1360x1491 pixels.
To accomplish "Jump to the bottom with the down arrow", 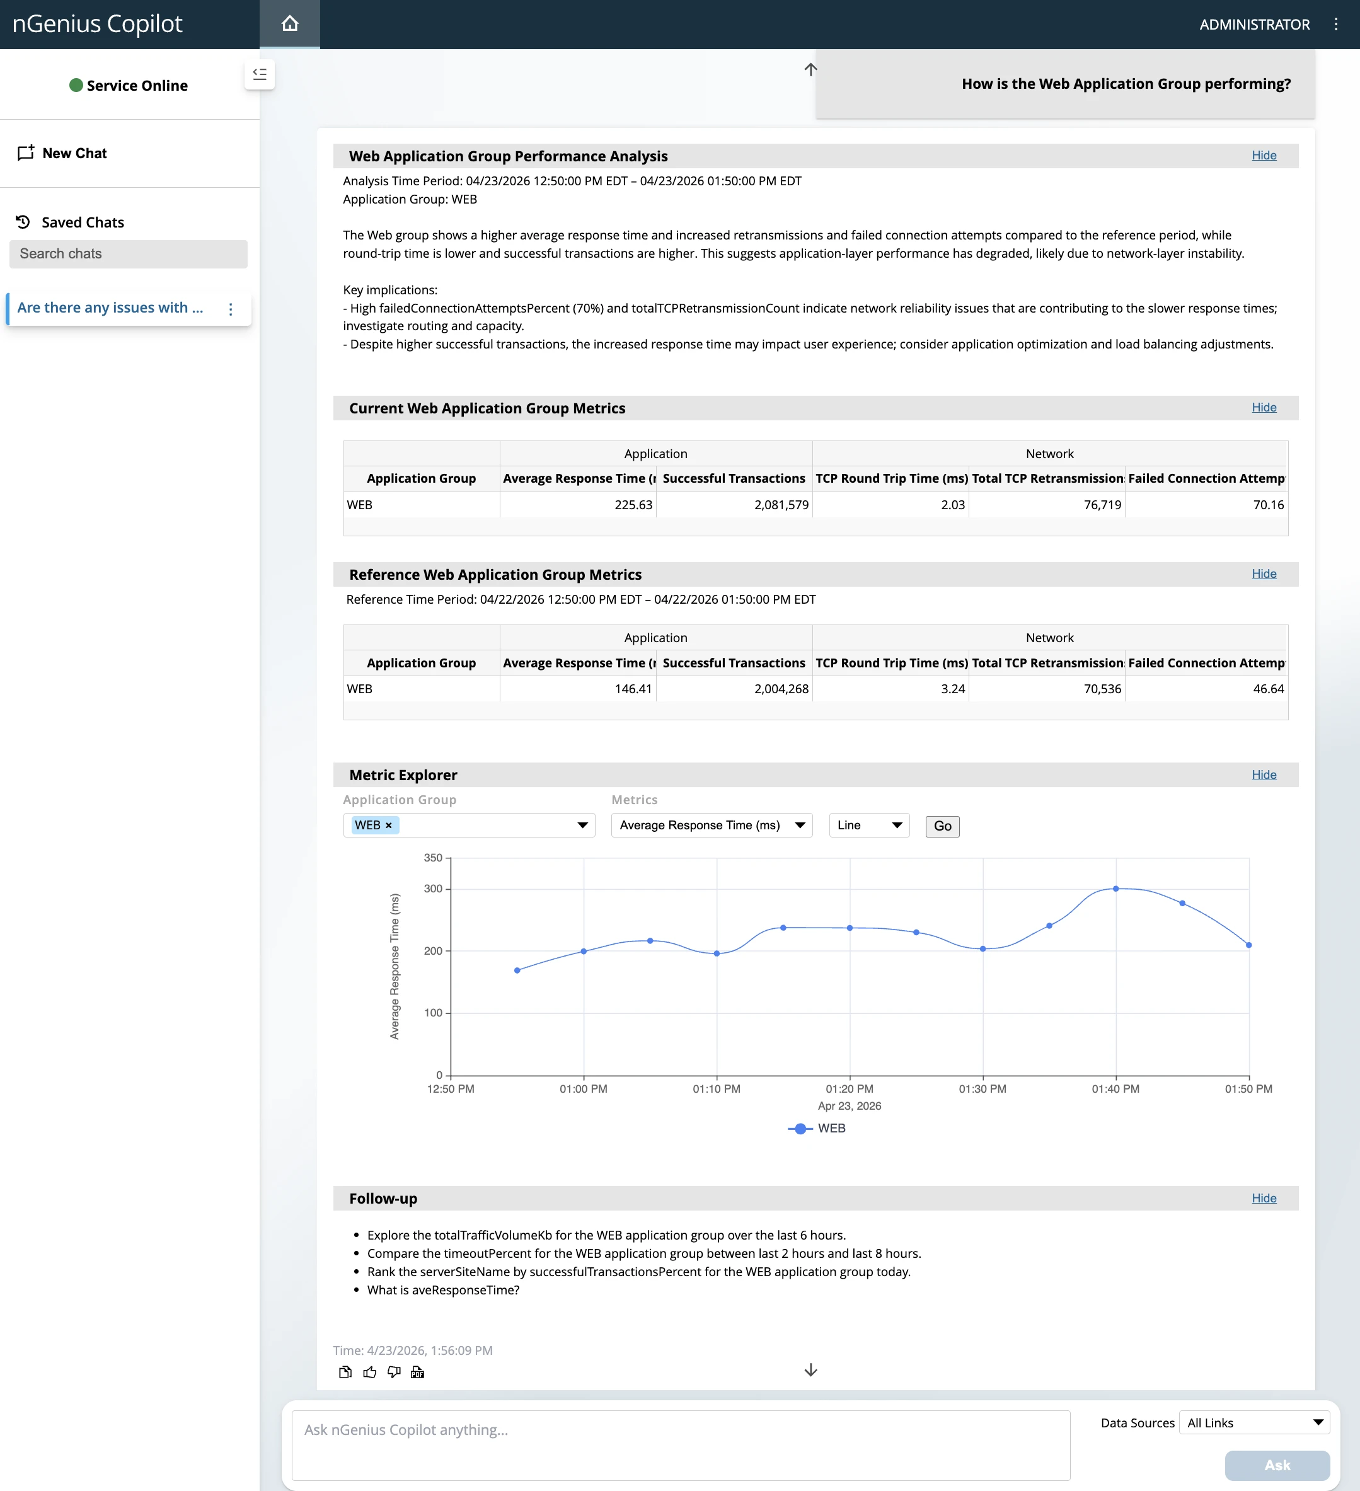I will point(810,1370).
